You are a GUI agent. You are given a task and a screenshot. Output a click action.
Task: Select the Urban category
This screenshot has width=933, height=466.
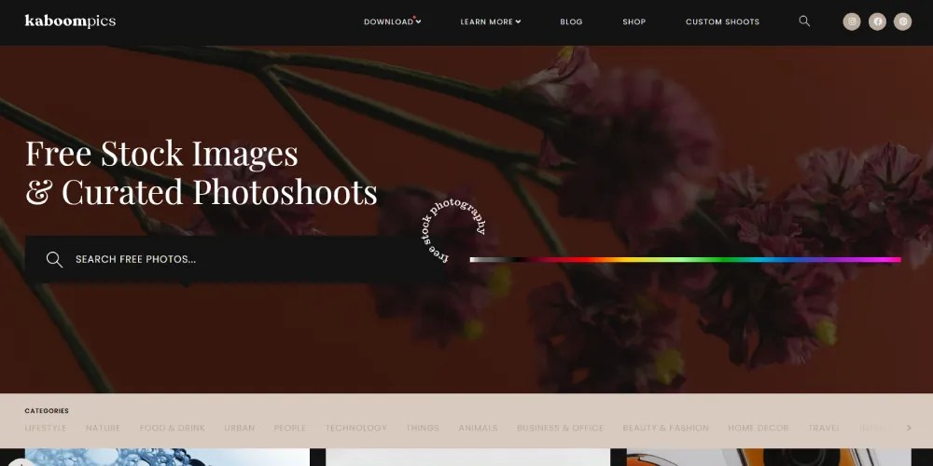tap(239, 428)
